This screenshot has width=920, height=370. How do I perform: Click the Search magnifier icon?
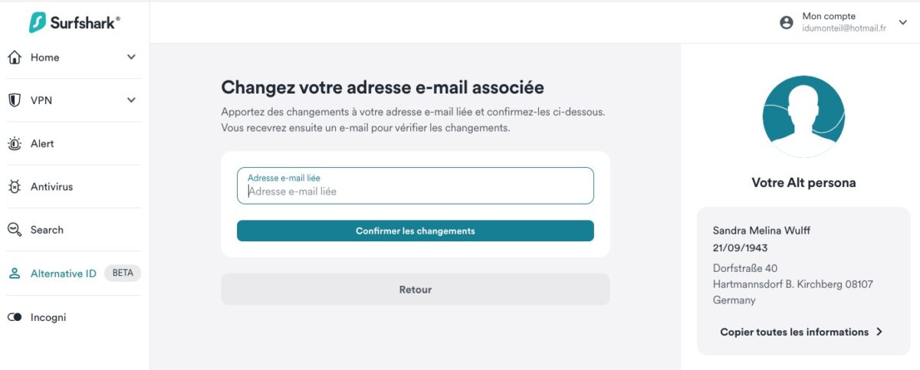point(14,230)
